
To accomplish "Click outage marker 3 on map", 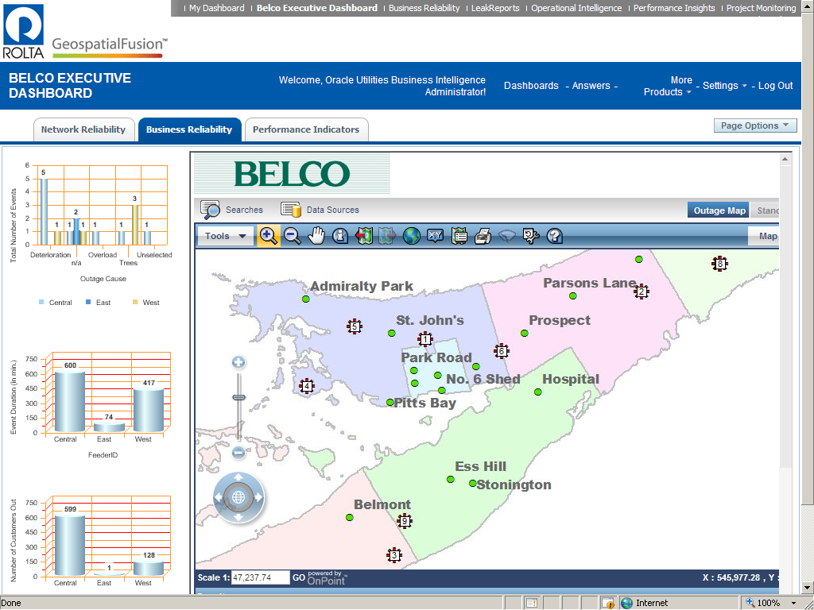I will point(394,555).
